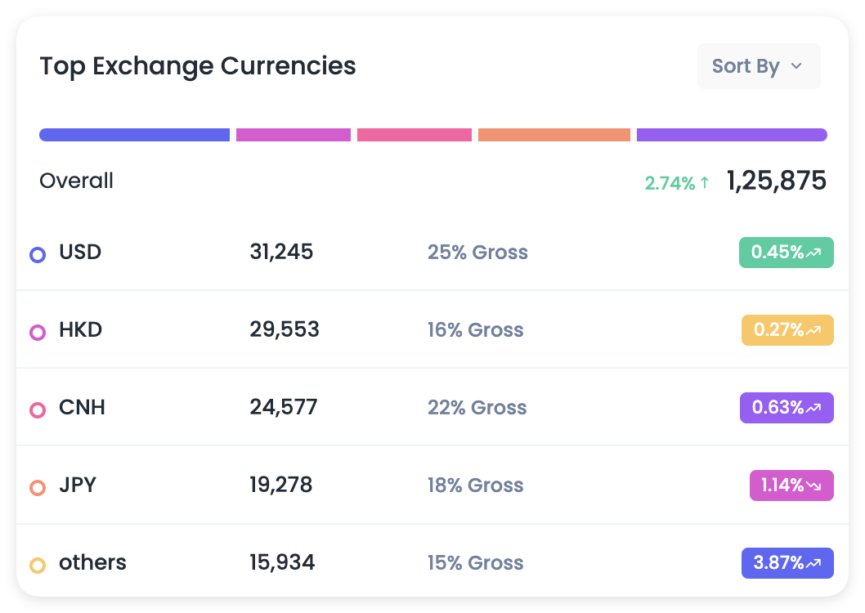Image resolution: width=865 pixels, height=613 pixels.
Task: Click the green 0.45% trend badge
Action: point(786,253)
